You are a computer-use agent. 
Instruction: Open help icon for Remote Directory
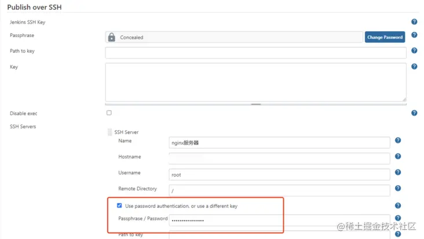[398, 188]
